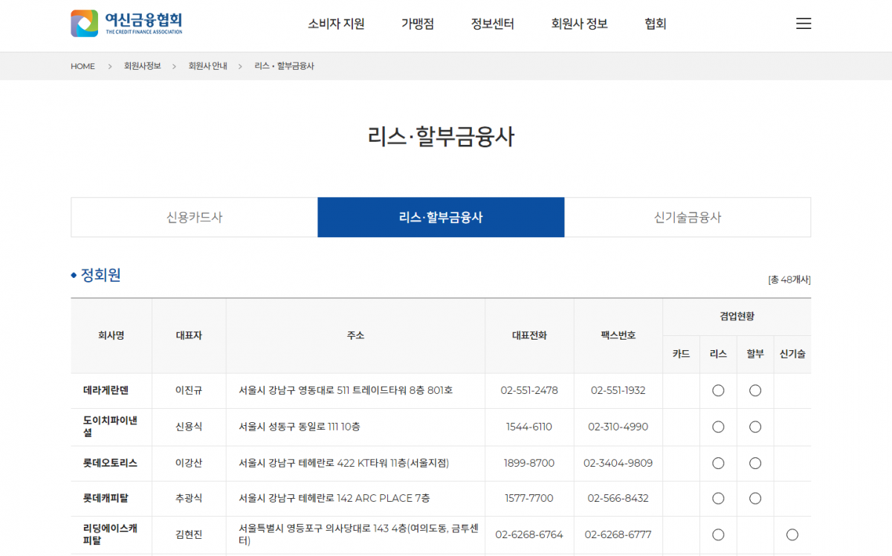Click the 롯데오토리스 company name

coord(110,463)
